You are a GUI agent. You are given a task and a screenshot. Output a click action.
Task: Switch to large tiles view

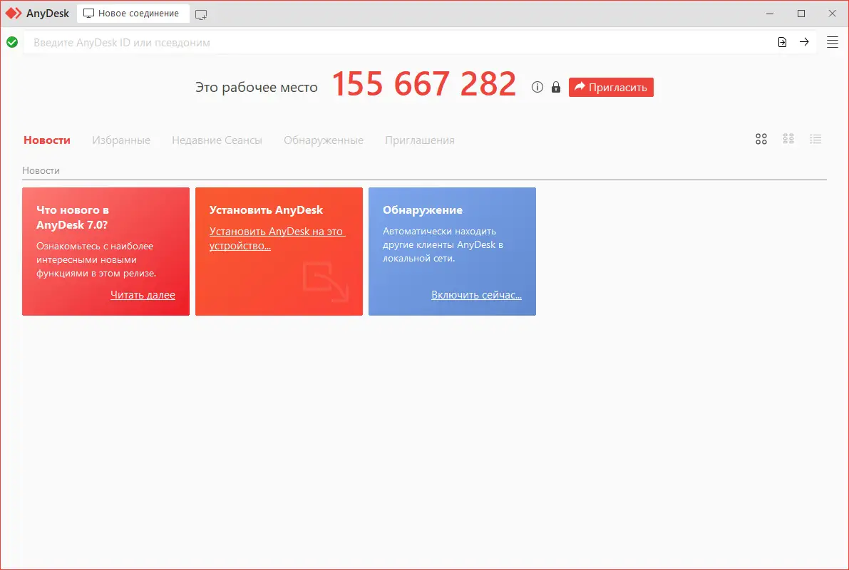761,139
